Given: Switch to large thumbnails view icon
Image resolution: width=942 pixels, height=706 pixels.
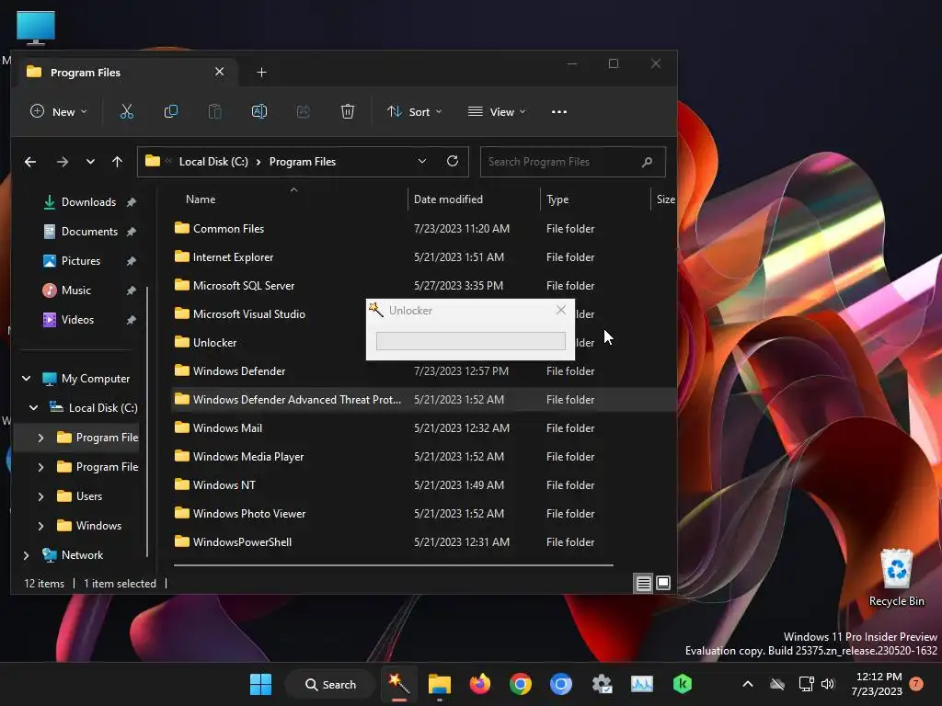Looking at the screenshot, I should coord(663,583).
